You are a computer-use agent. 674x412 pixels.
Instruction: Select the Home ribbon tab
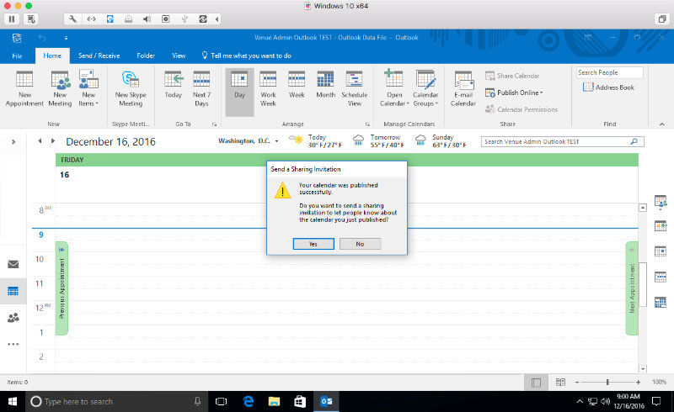coord(52,55)
